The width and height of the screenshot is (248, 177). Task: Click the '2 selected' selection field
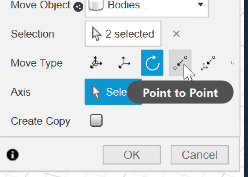(x=123, y=34)
